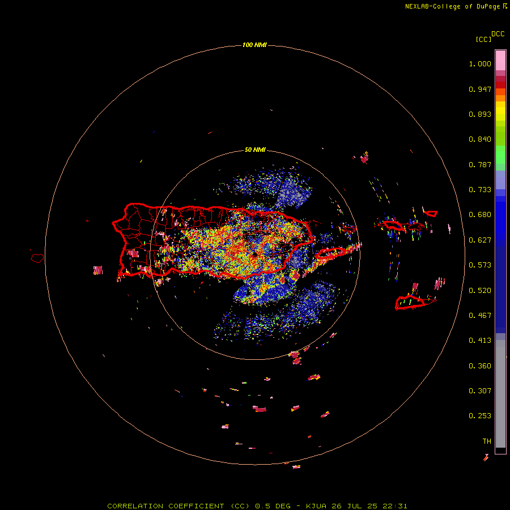This screenshot has height=510, width=510.
Task: Click the NEXLAB-College of DuPage label
Action: (452, 6)
